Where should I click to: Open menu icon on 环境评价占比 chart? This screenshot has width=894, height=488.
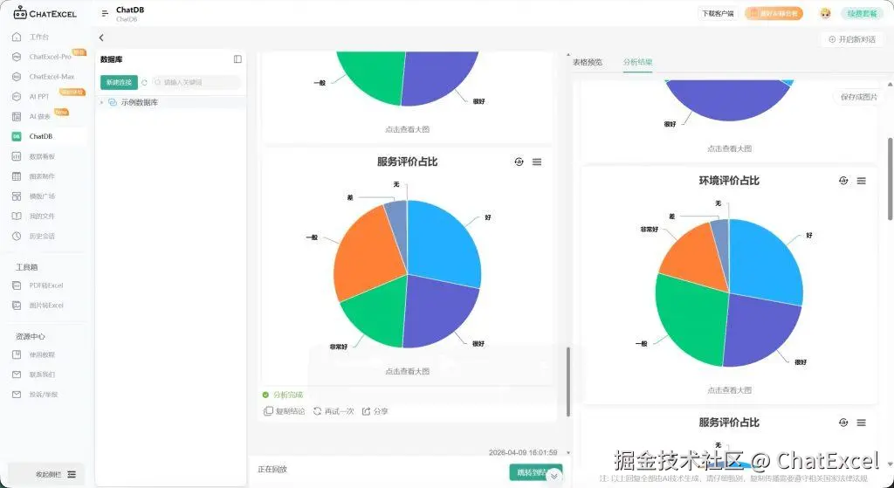(862, 181)
